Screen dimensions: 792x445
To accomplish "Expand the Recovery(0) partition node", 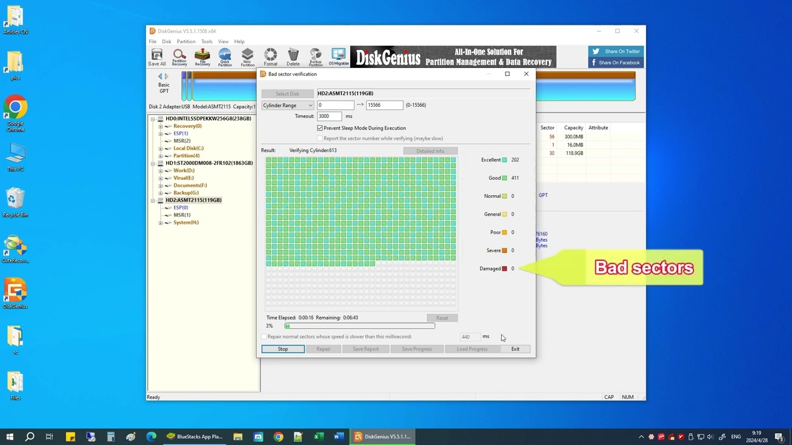I will (x=160, y=126).
